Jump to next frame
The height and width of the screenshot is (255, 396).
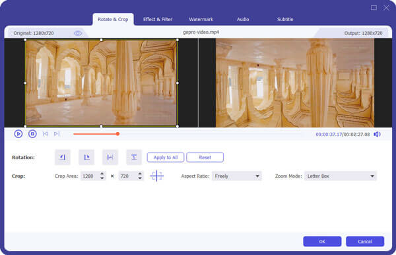pyautogui.click(x=57, y=133)
